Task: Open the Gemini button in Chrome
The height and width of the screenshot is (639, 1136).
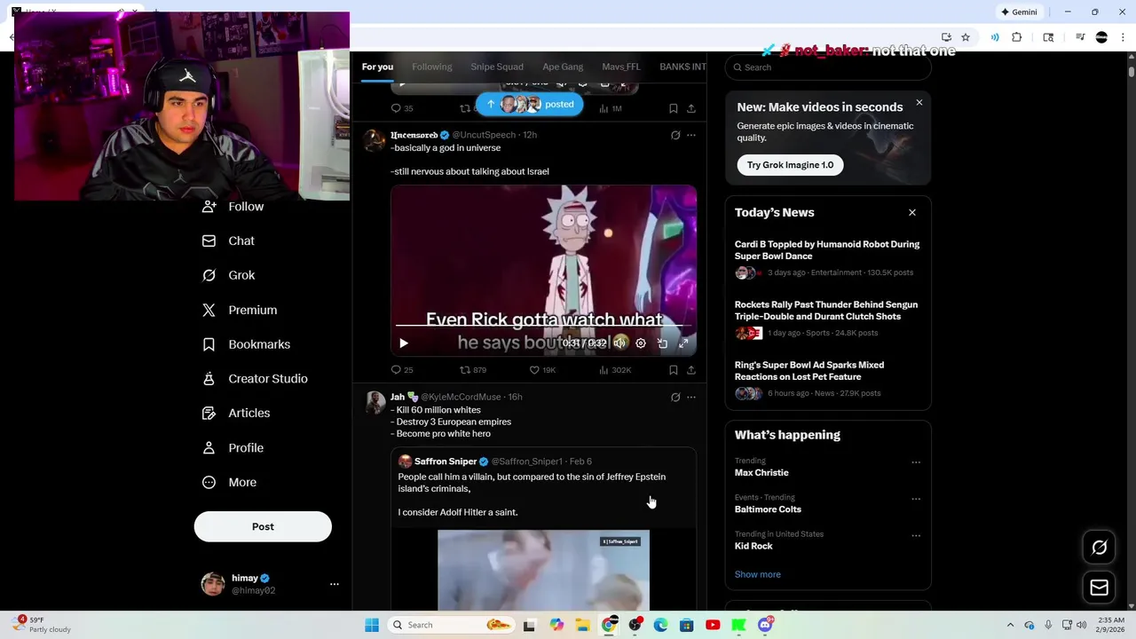Action: coord(1019,12)
